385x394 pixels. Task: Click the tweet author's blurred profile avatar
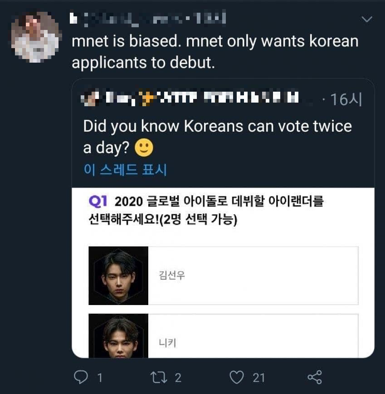(x=36, y=37)
